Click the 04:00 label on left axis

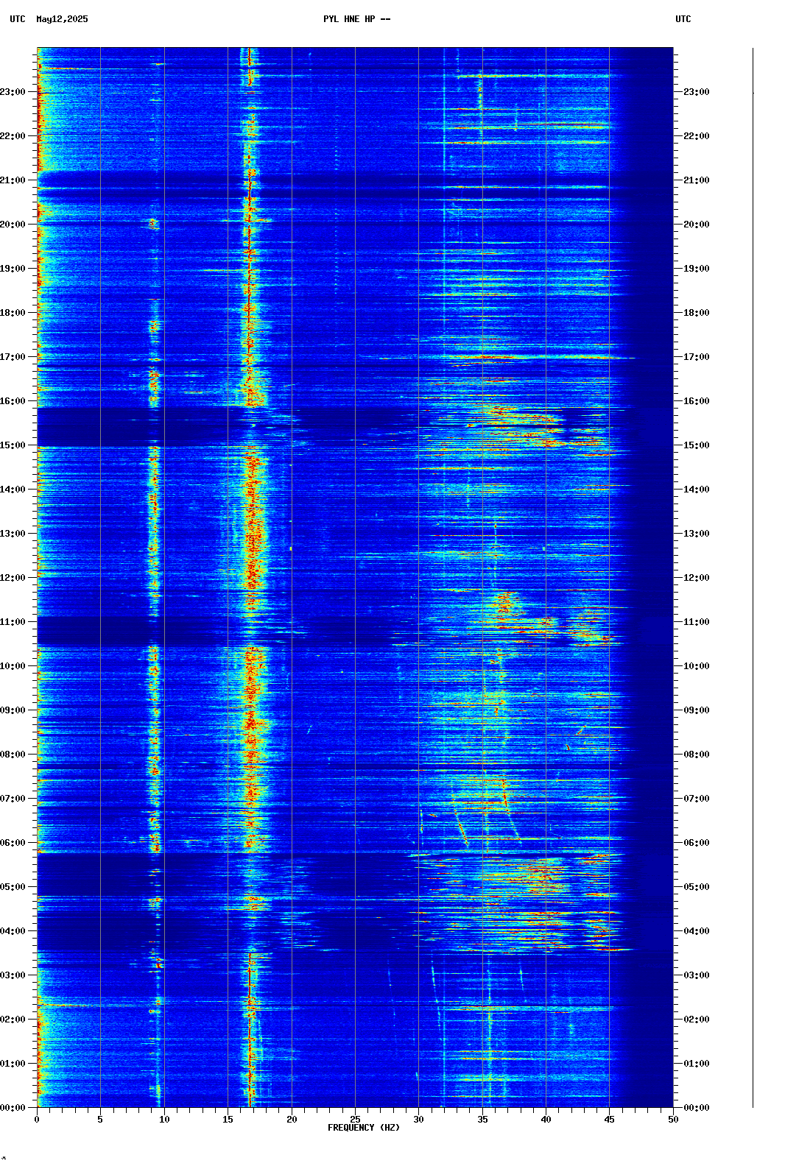(x=13, y=931)
